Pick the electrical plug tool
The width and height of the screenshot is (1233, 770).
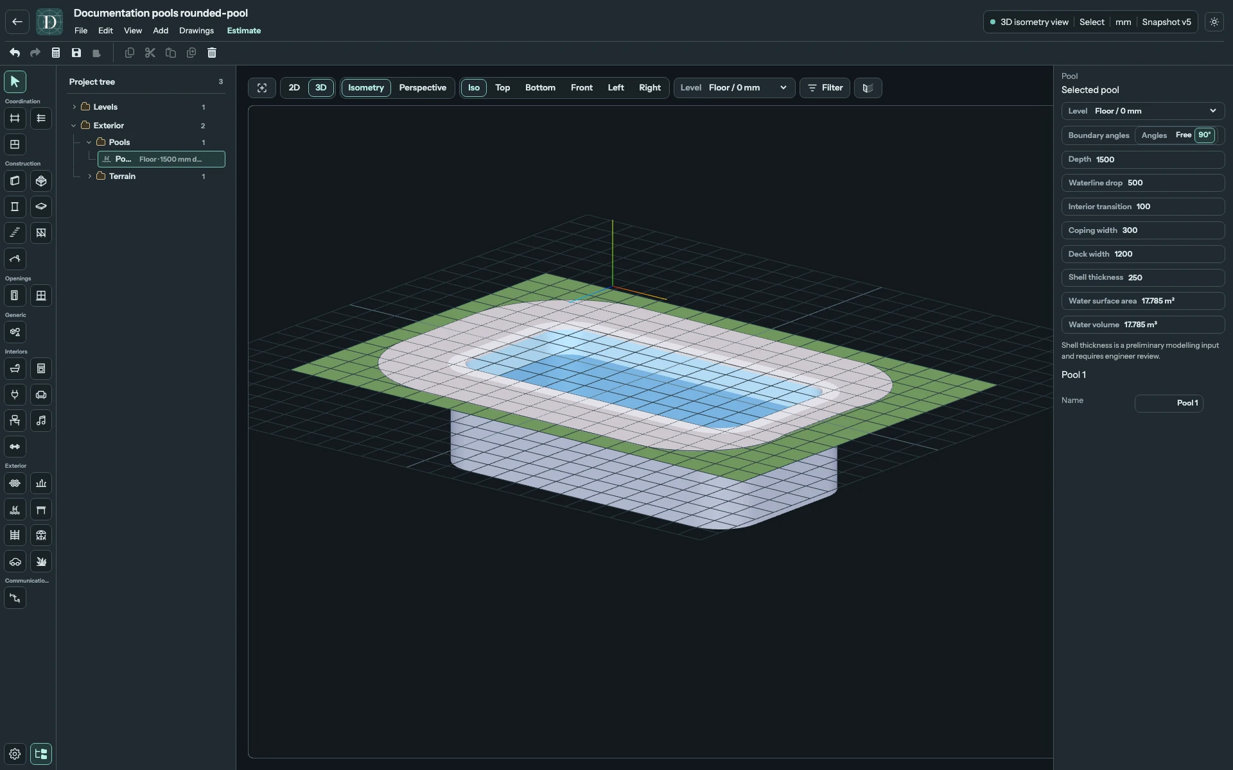[x=15, y=395]
